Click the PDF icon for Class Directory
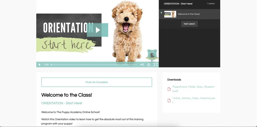The height and width of the screenshot is (127, 257). [x=169, y=100]
